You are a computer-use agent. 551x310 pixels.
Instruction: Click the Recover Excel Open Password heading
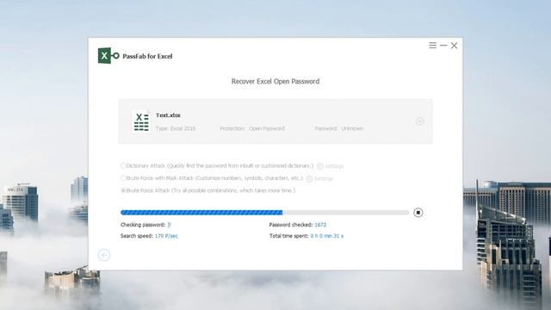pos(275,82)
